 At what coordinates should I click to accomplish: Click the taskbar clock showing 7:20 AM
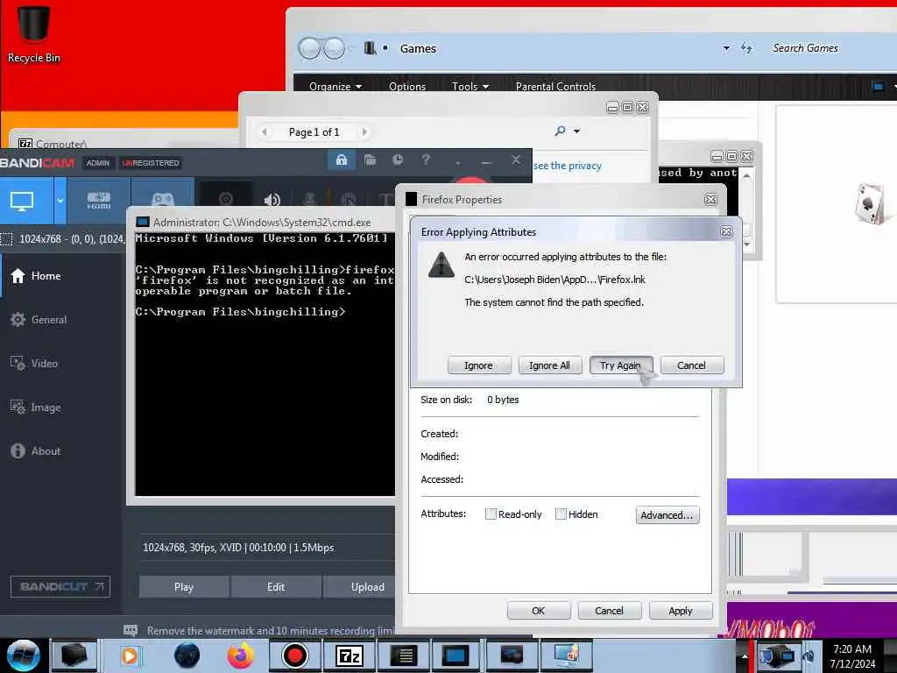(852, 655)
